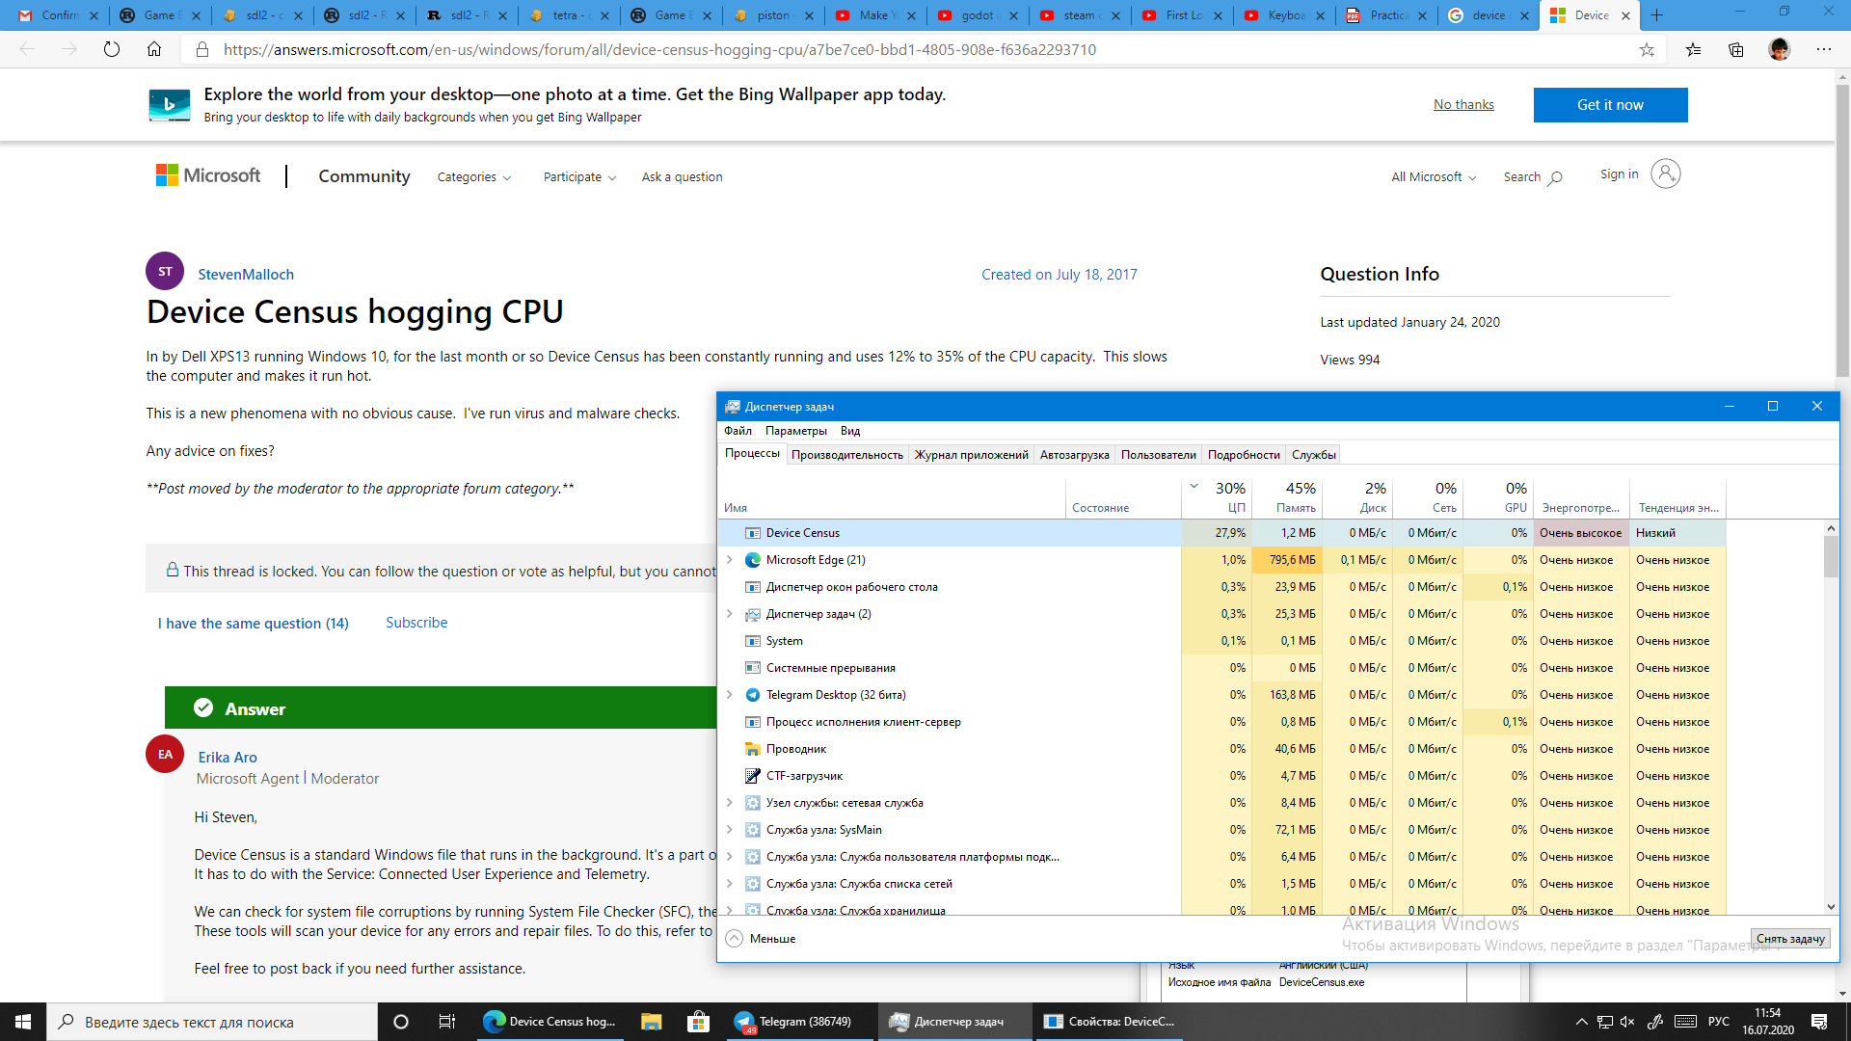Open the StevenMalloch profile link
The height and width of the screenshot is (1041, 1851).
[246, 275]
